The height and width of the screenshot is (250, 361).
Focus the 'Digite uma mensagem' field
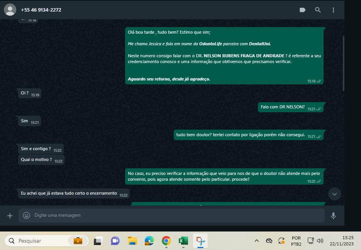click(171, 216)
